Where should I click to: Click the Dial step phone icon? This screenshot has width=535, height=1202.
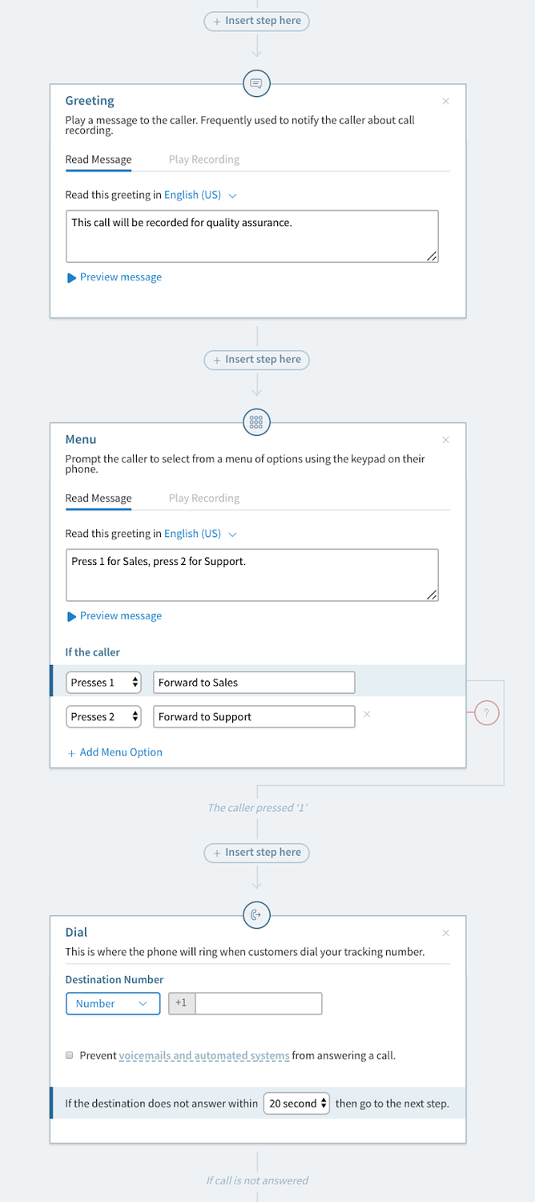click(256, 915)
